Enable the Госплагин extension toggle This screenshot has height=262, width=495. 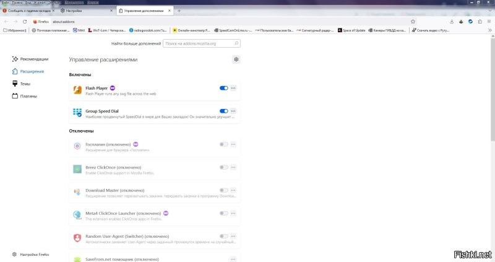224,144
